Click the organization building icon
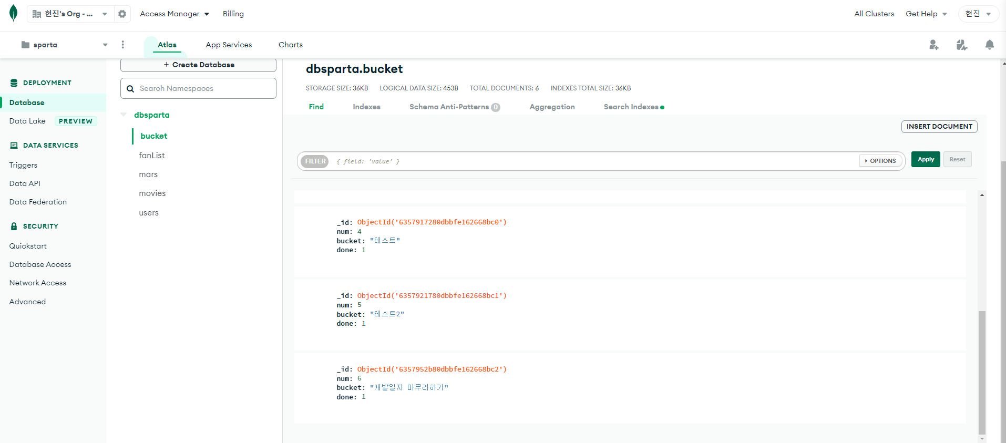This screenshot has width=1006, height=443. 37,14
